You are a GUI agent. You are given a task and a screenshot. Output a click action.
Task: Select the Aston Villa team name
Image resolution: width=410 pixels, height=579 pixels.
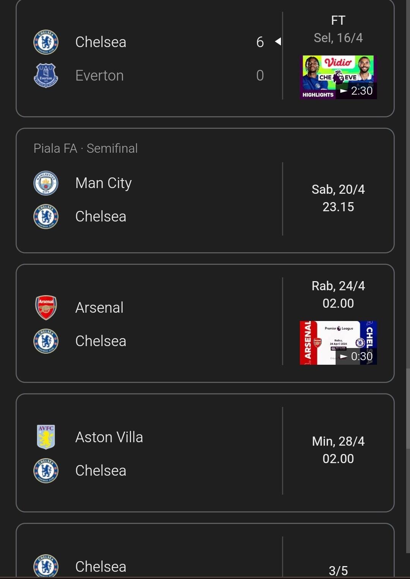[x=109, y=437]
